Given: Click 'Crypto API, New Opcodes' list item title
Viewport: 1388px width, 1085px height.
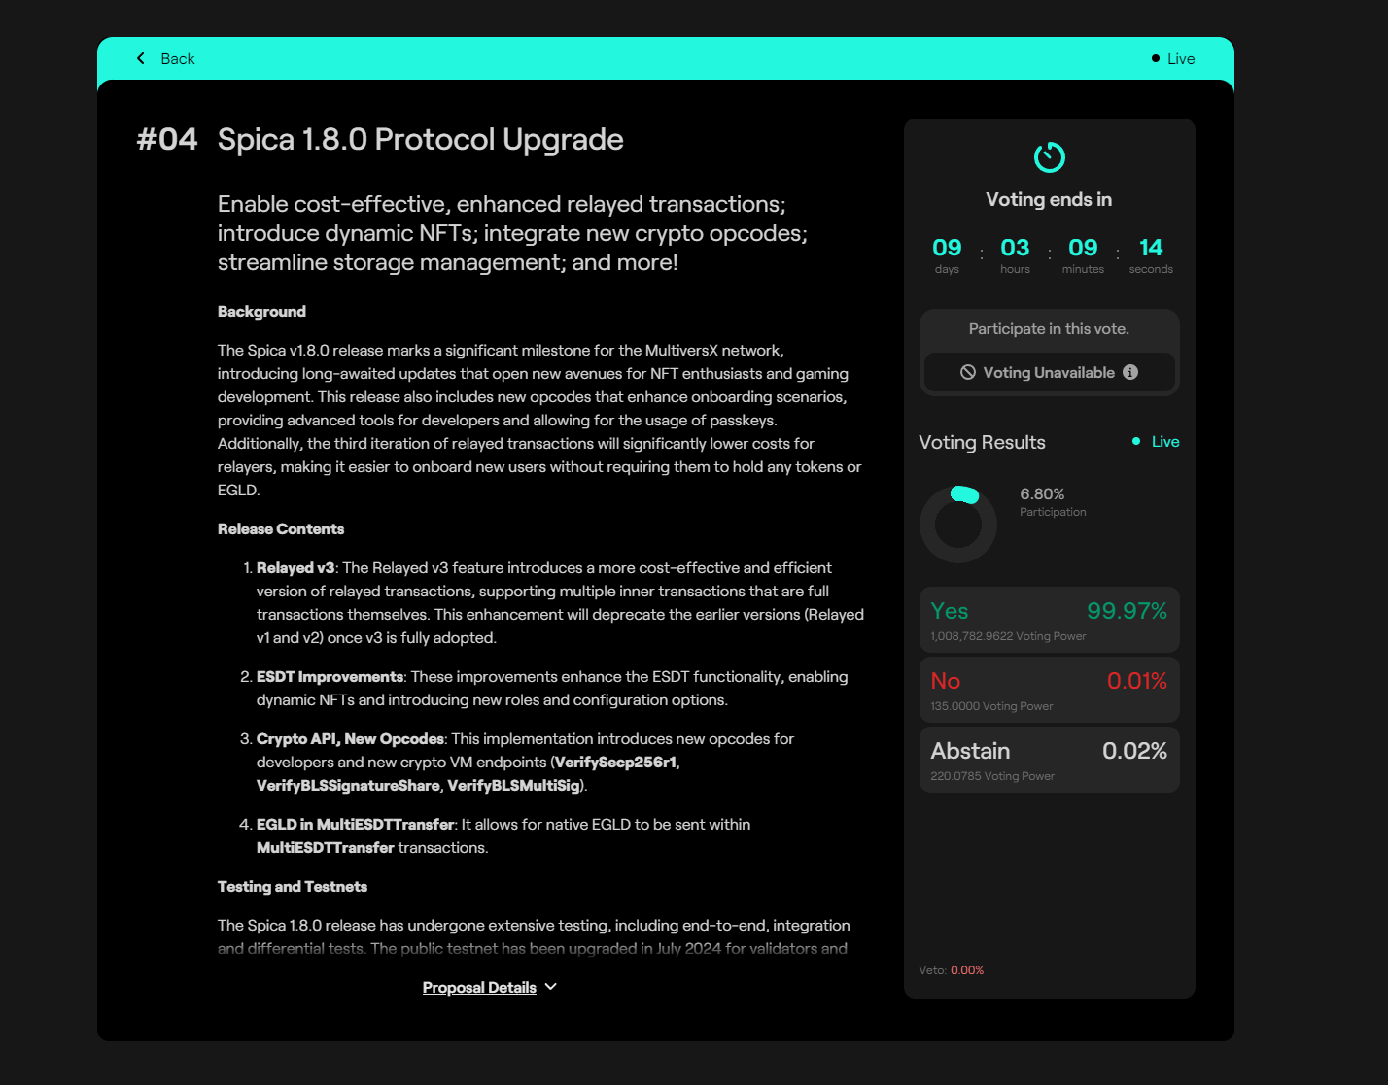Looking at the screenshot, I should 350,738.
